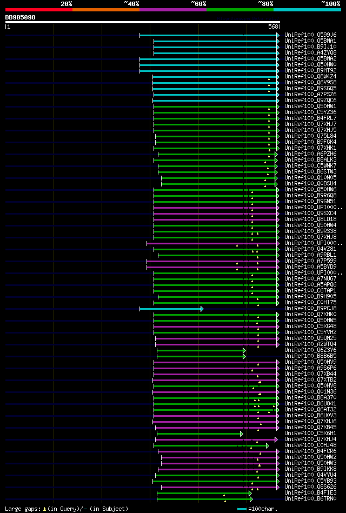Select the UniRef100_B9IKK8 label
Screen dimensions: 346x513
click(311, 470)
